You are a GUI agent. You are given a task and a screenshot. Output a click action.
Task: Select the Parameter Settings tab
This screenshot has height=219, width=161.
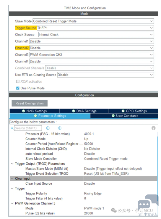pos(50,116)
